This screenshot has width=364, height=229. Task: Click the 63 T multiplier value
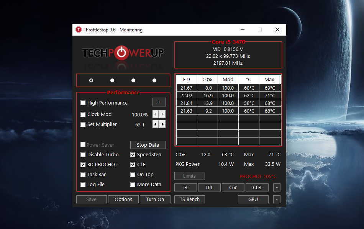click(x=140, y=124)
